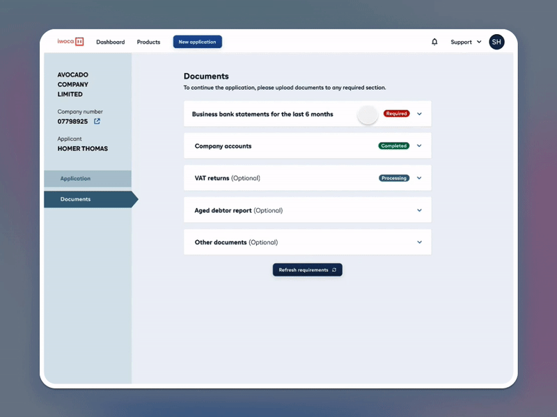Open company number external link icon
This screenshot has height=417, width=557.
coord(97,122)
